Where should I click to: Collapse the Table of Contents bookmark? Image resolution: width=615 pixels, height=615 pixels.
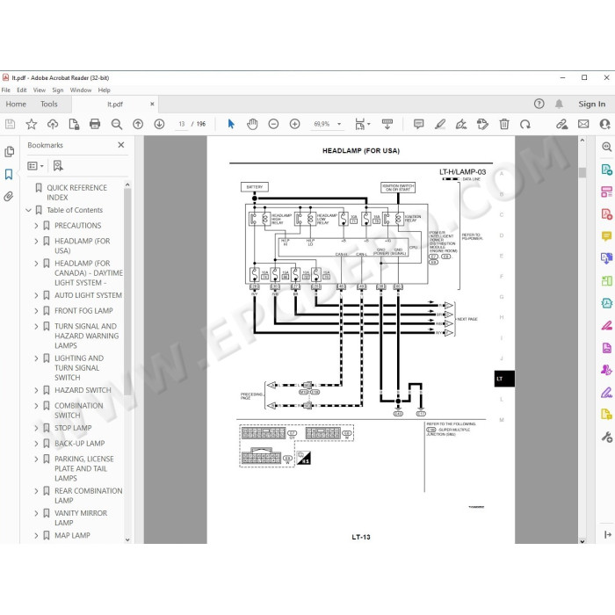pos(28,210)
